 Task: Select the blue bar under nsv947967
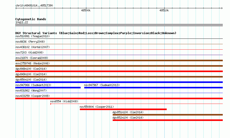[154, 88]
